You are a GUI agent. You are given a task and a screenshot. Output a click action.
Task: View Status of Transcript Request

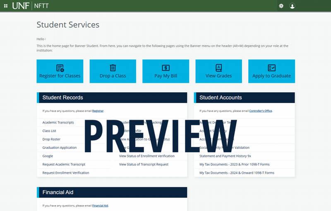click(x=144, y=164)
